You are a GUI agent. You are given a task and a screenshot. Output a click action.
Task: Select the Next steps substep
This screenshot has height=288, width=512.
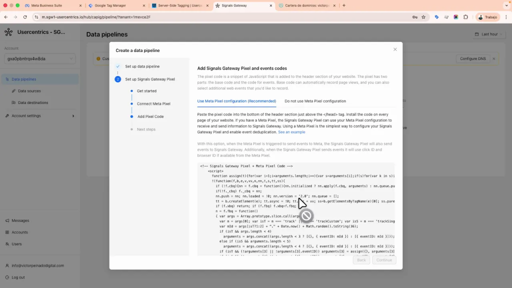click(146, 129)
